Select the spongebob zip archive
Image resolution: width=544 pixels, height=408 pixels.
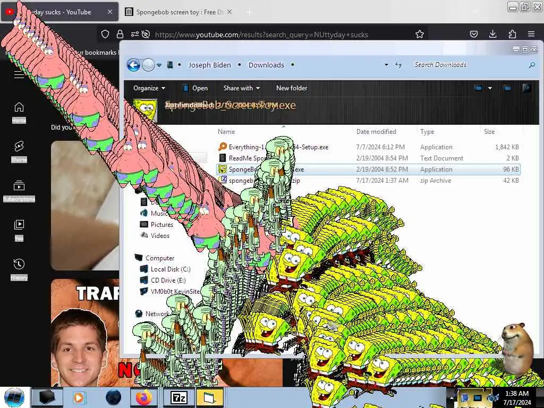click(368, 181)
